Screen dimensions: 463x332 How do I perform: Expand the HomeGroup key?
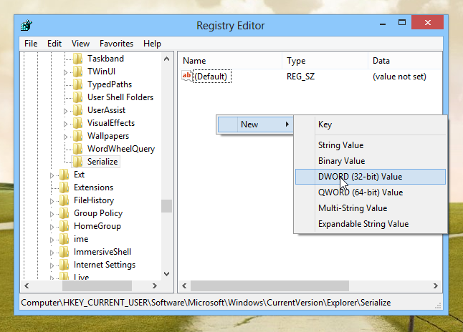coord(52,227)
